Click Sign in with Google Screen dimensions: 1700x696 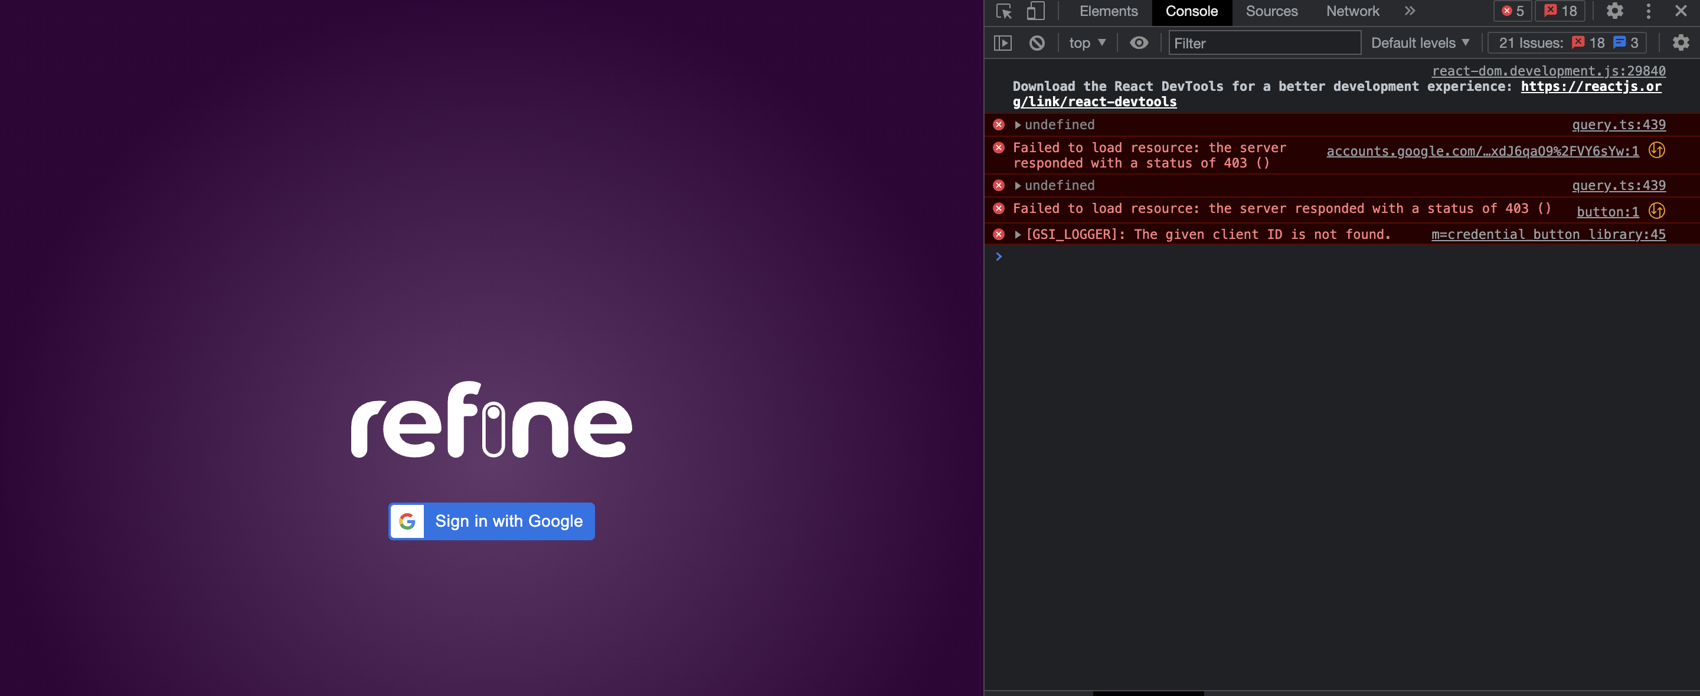click(491, 520)
